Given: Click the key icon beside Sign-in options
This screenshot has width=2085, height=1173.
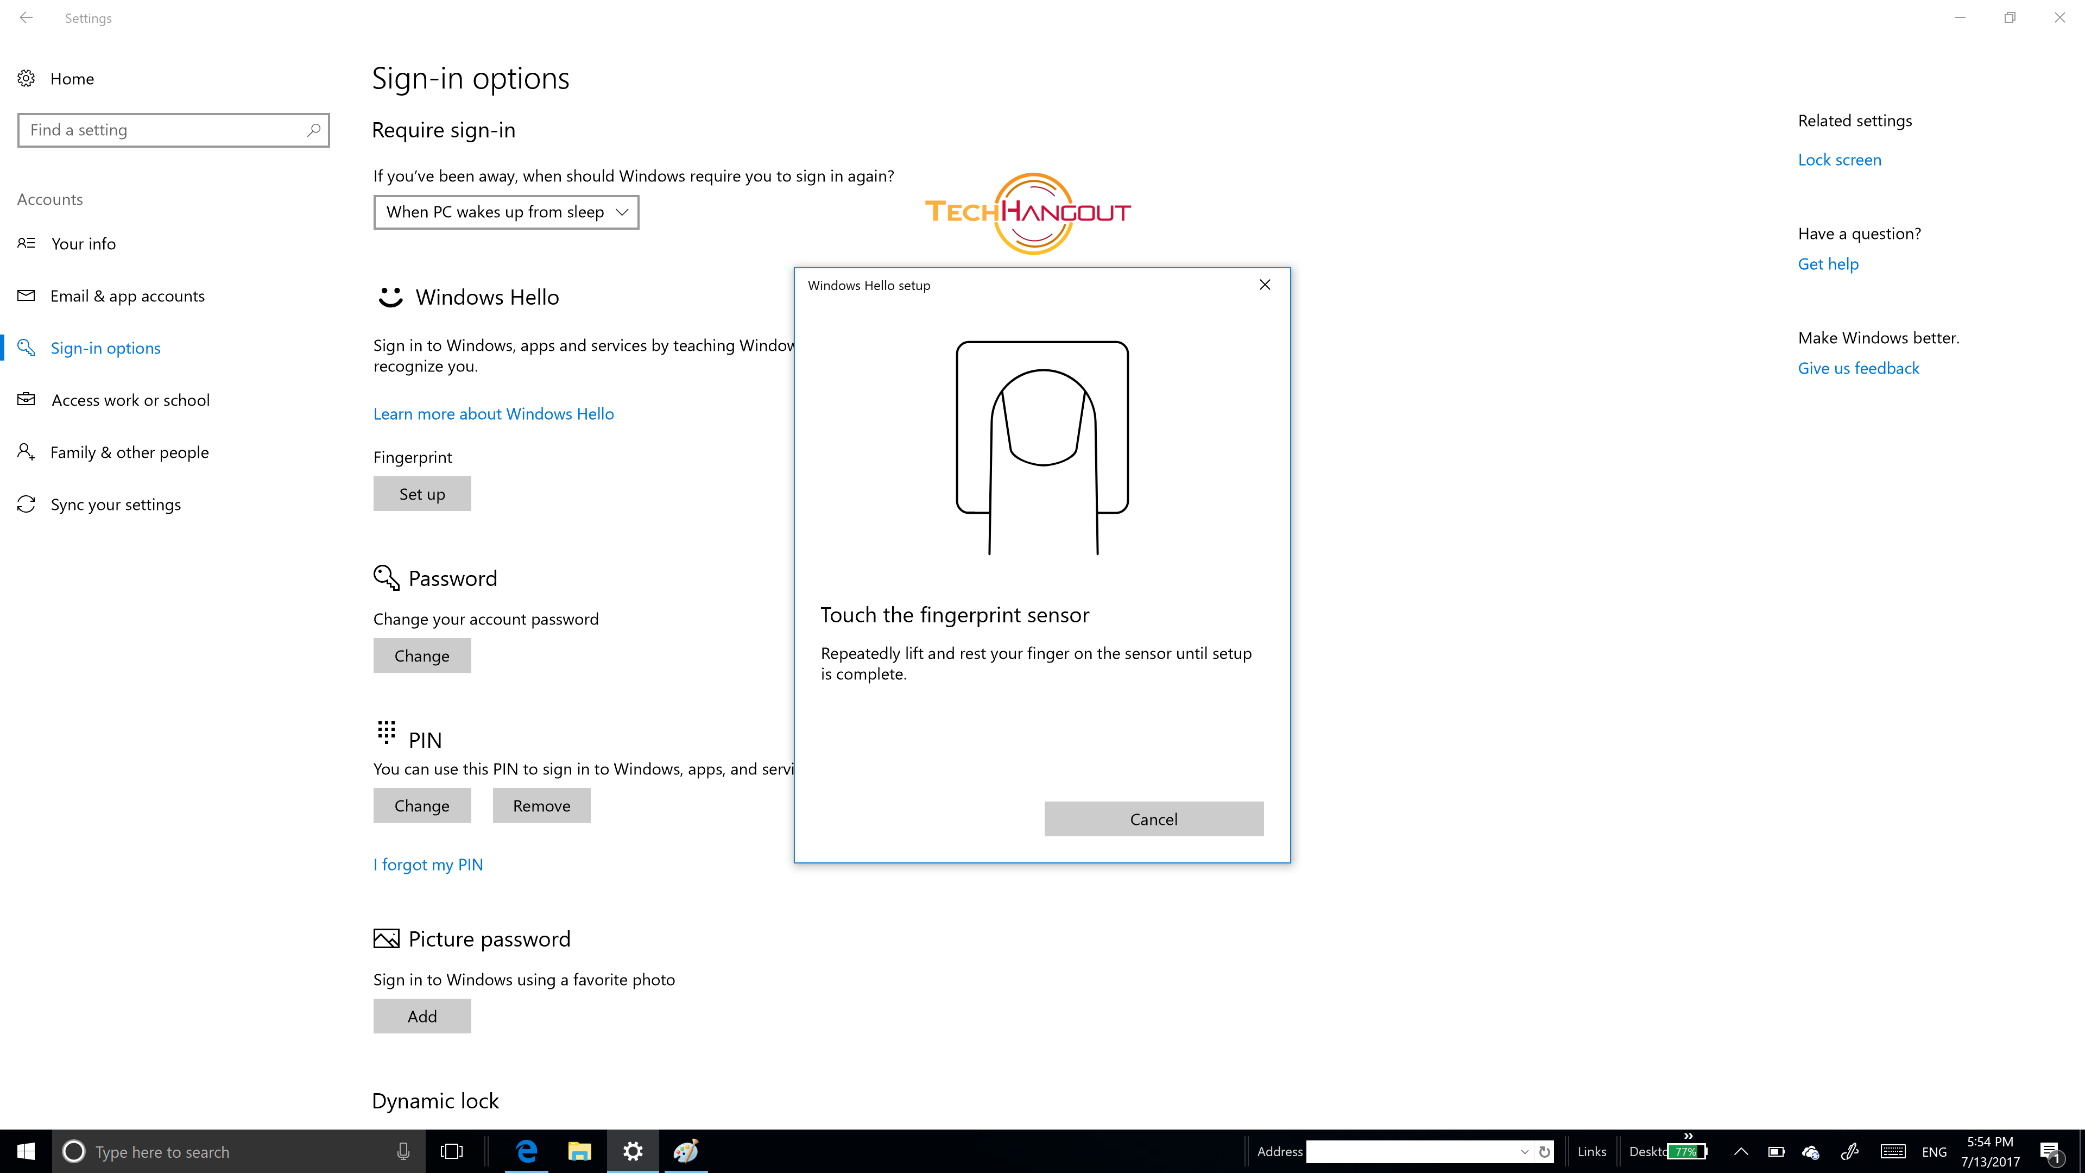Looking at the screenshot, I should click(x=26, y=348).
